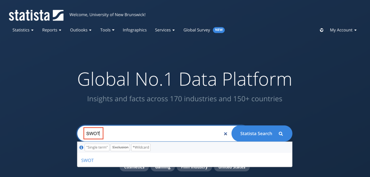Expand the Reports dropdown menu
370x177 pixels.
click(52, 30)
